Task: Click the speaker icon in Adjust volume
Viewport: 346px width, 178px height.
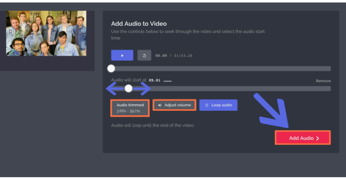Action: coord(160,105)
